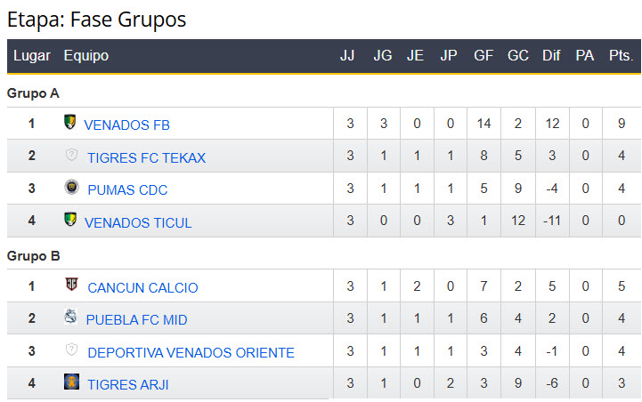Click the TIGRES FC TEKAX shield icon
642x402 pixels.
click(72, 156)
